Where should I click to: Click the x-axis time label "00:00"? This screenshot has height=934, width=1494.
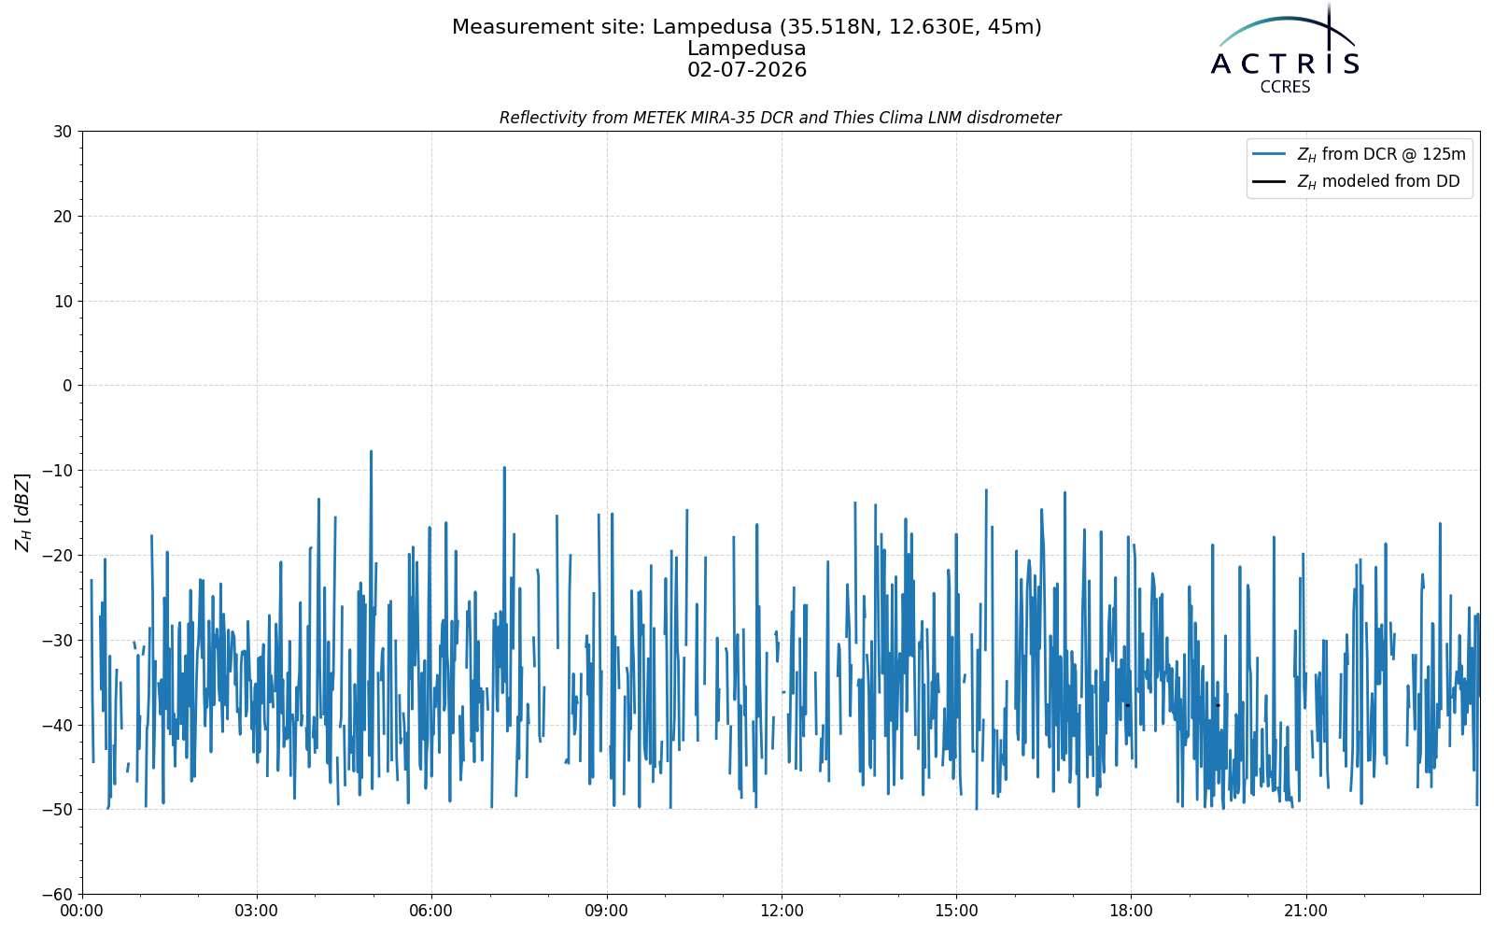(x=82, y=911)
